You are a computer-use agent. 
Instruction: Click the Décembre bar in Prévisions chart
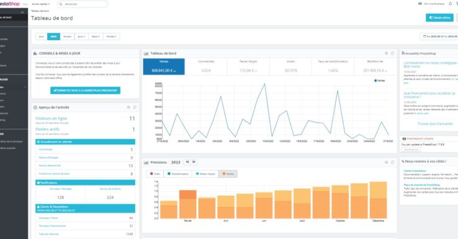[x=379, y=200]
